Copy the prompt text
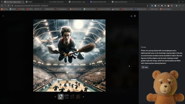Viewport: 185px width, 104px height. 145,67
